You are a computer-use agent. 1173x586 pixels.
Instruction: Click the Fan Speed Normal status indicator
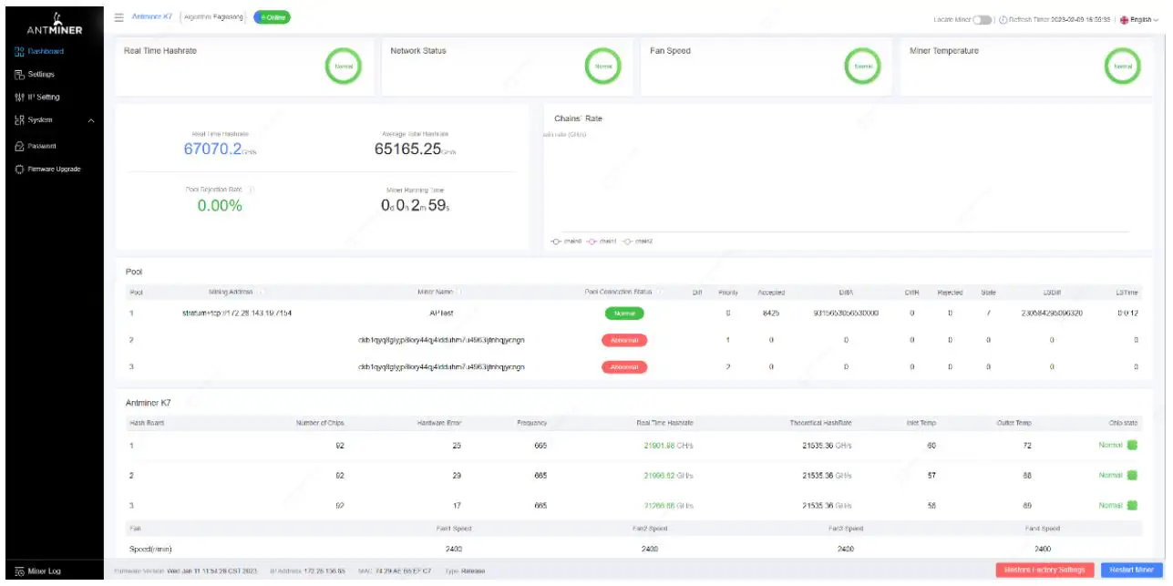click(862, 66)
